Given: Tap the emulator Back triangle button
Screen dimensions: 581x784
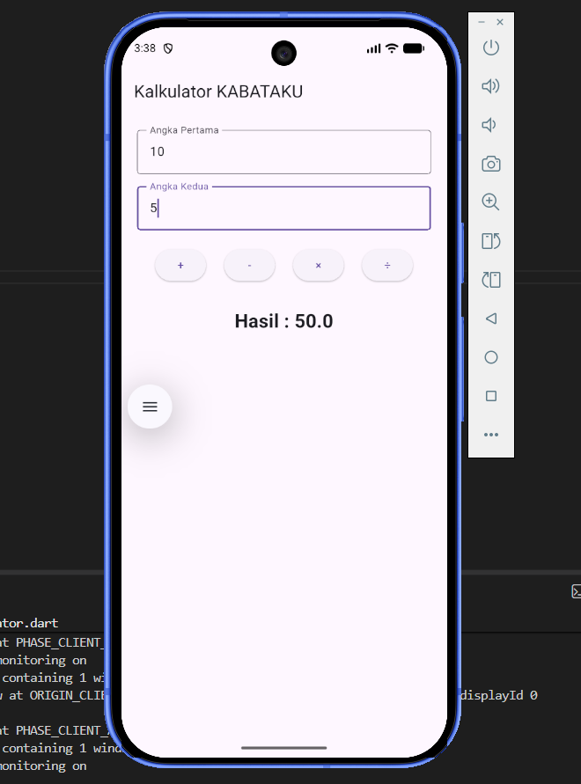Looking at the screenshot, I should click(491, 319).
